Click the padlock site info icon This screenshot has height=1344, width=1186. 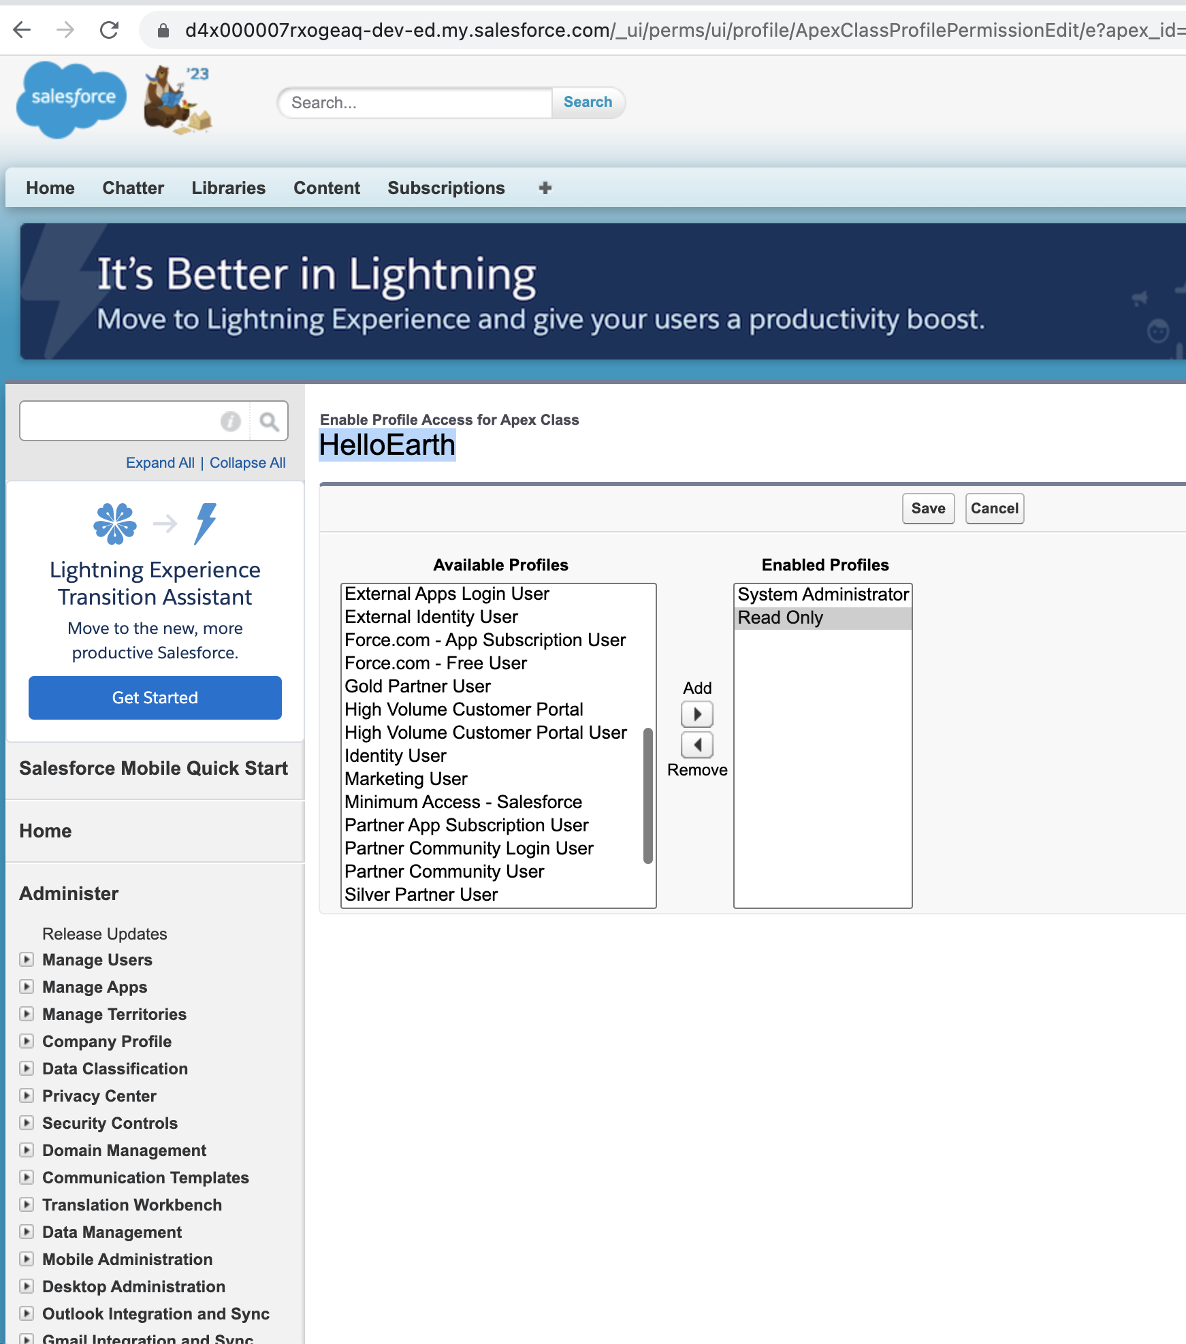[163, 31]
